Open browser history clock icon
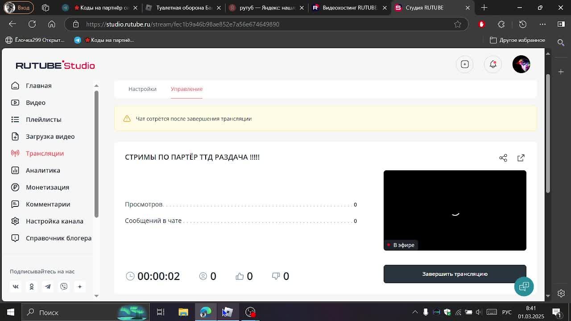Image resolution: width=571 pixels, height=321 pixels. [x=523, y=24]
